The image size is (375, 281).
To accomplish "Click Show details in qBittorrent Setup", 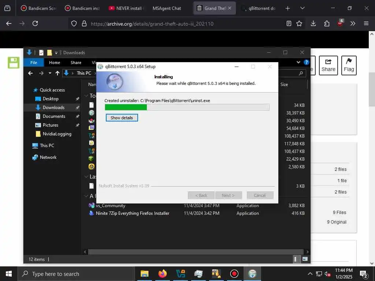I will pos(122,117).
